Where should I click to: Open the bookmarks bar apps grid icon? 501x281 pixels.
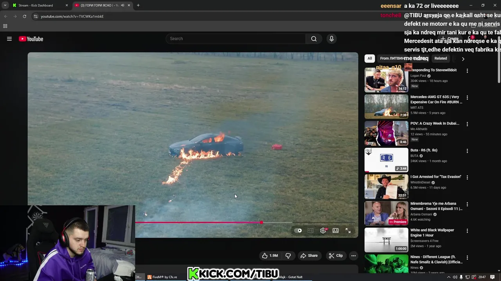(x=5, y=26)
